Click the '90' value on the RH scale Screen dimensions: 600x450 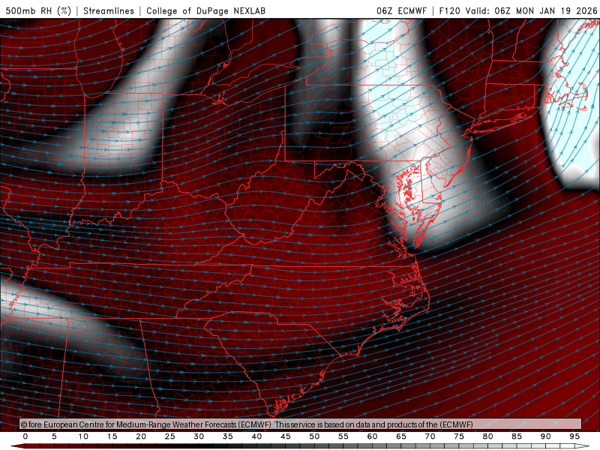[x=546, y=436]
